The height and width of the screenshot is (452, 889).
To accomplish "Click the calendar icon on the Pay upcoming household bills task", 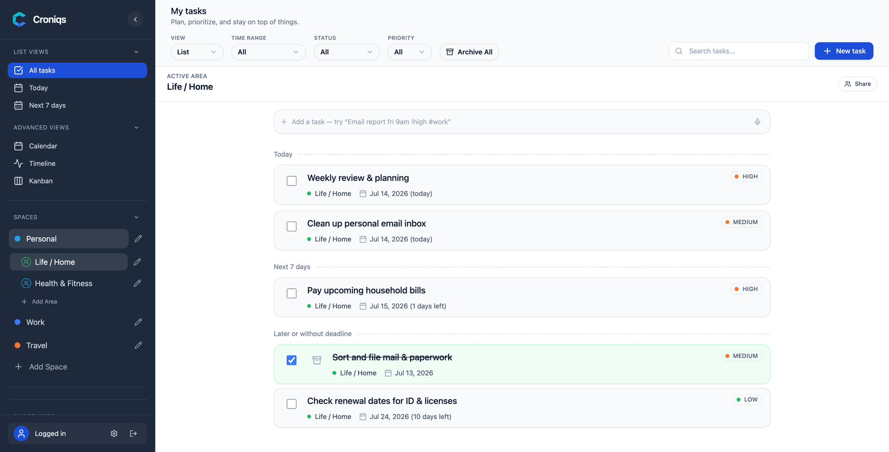I will [x=363, y=306].
